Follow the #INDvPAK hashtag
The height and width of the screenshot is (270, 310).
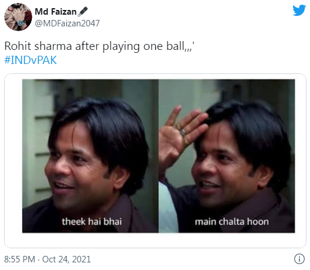point(30,60)
